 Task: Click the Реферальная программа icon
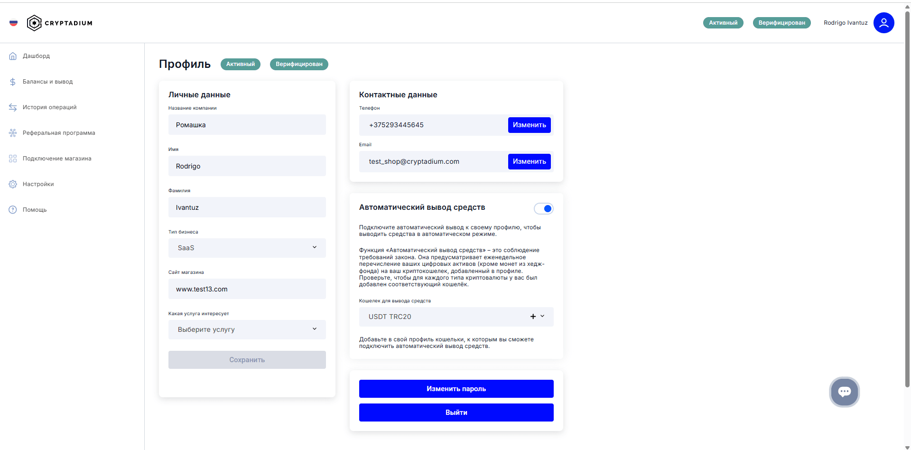coord(13,133)
